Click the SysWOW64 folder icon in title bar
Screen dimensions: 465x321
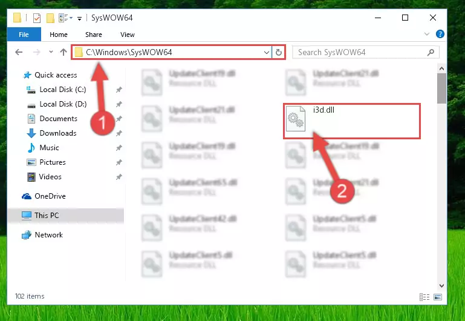pyautogui.click(x=17, y=18)
